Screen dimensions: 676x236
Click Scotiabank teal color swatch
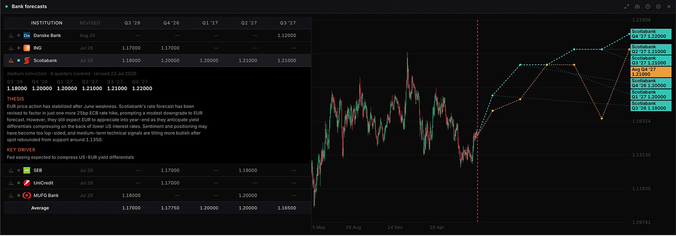pos(19,61)
